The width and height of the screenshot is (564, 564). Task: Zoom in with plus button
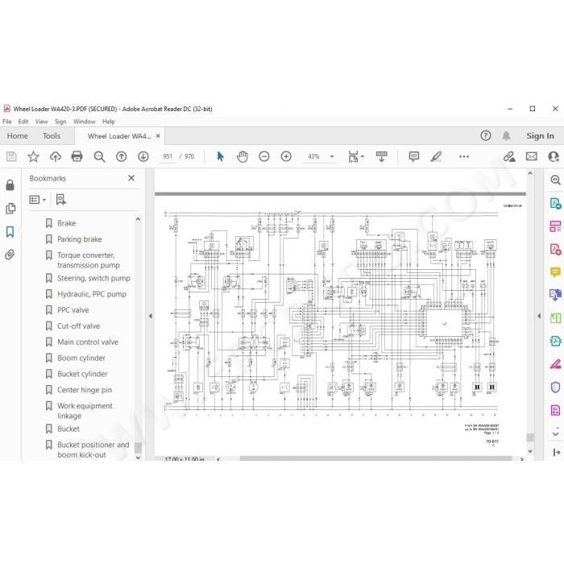(286, 156)
